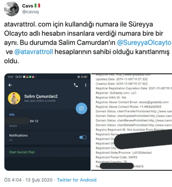Open the @atavrattroll mention link
This screenshot has height=187, width=172.
pos(34,52)
